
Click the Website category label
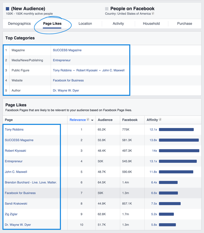pos(17,80)
